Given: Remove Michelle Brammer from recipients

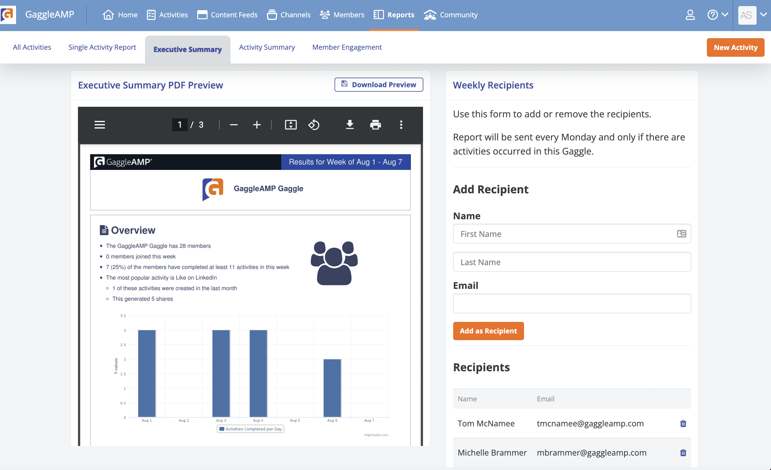Looking at the screenshot, I should coord(683,453).
